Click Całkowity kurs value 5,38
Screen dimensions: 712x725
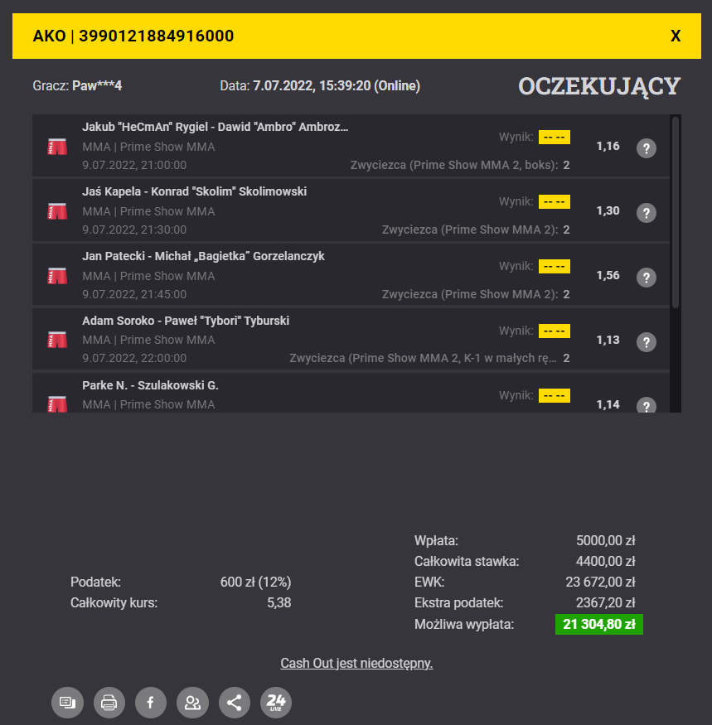pyautogui.click(x=279, y=603)
